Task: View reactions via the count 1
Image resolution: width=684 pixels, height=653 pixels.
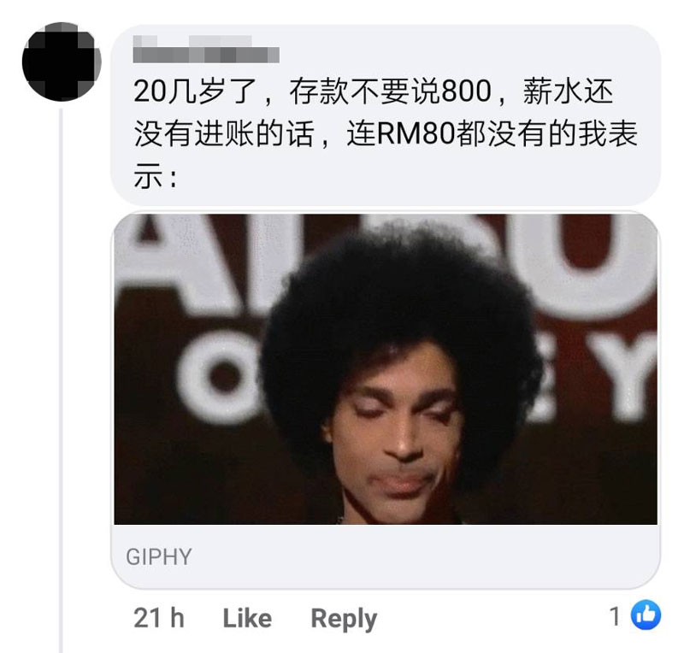Action: (x=615, y=616)
